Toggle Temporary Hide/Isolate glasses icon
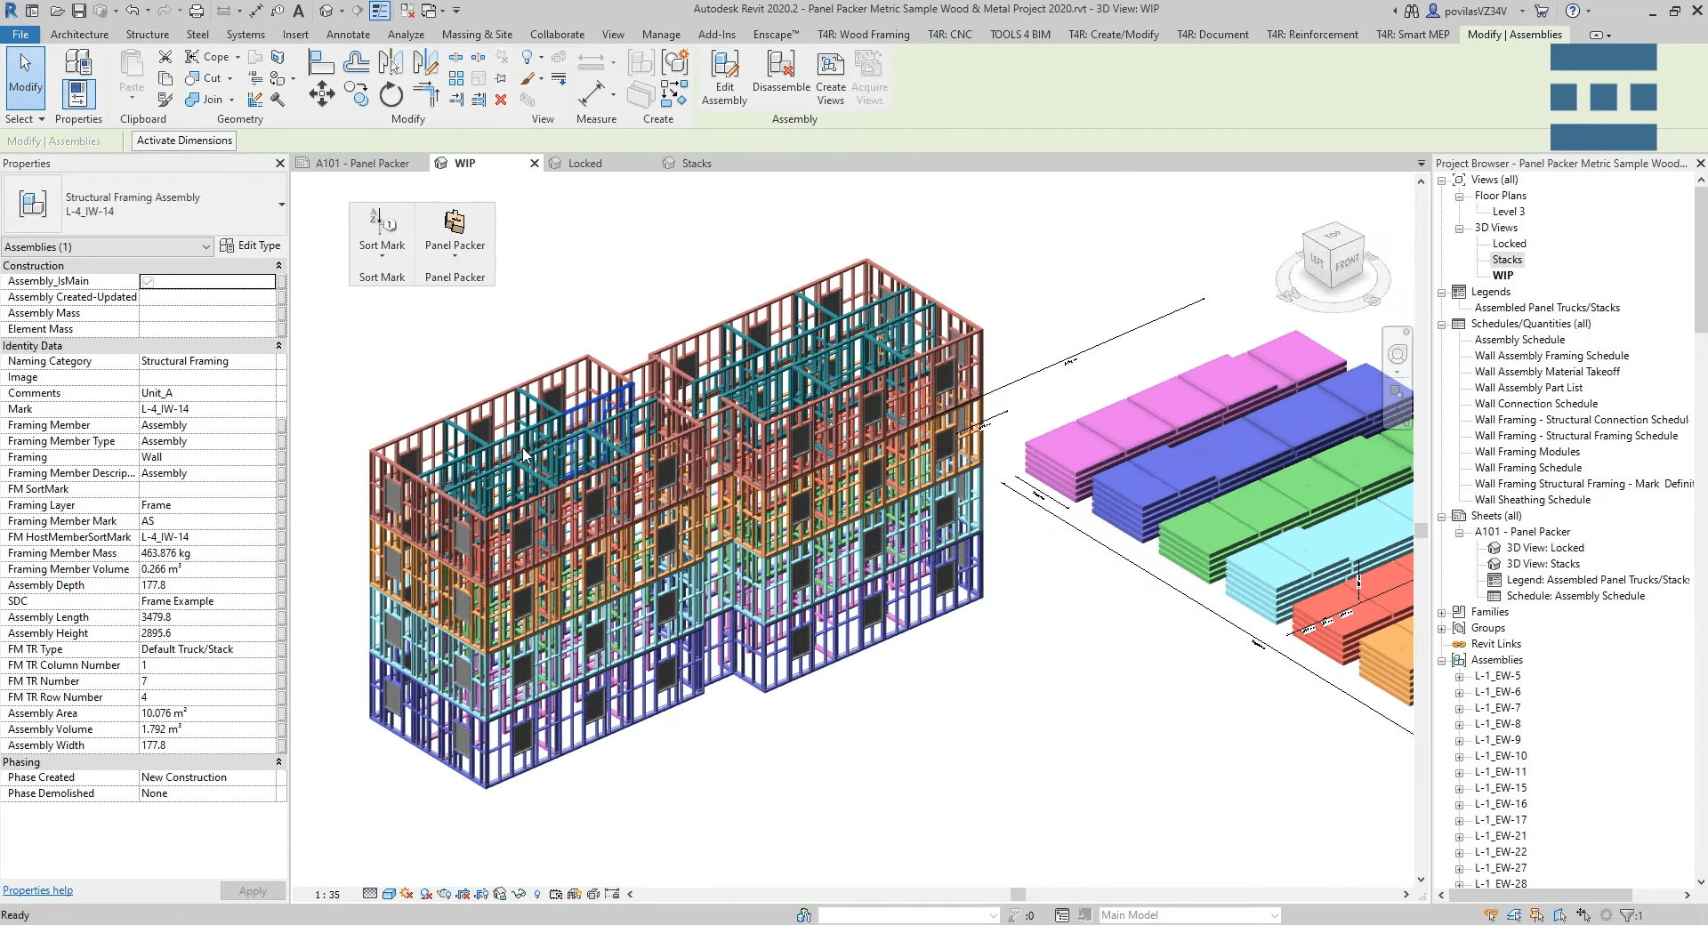 click(x=520, y=895)
